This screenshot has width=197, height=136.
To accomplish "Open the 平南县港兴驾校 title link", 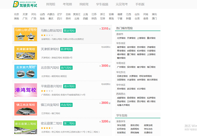I will point(52,86).
